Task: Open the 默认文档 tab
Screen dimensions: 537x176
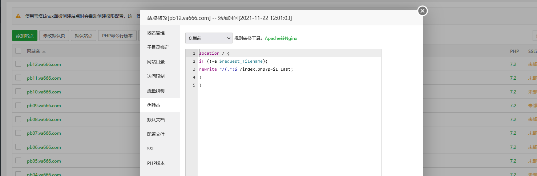Action: 160,120
